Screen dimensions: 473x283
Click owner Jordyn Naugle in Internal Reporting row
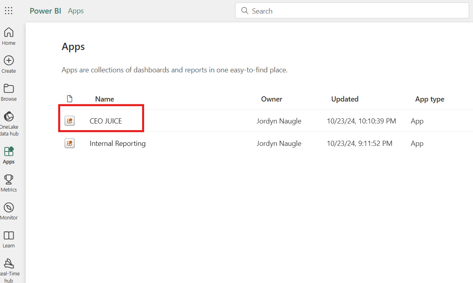pos(279,143)
